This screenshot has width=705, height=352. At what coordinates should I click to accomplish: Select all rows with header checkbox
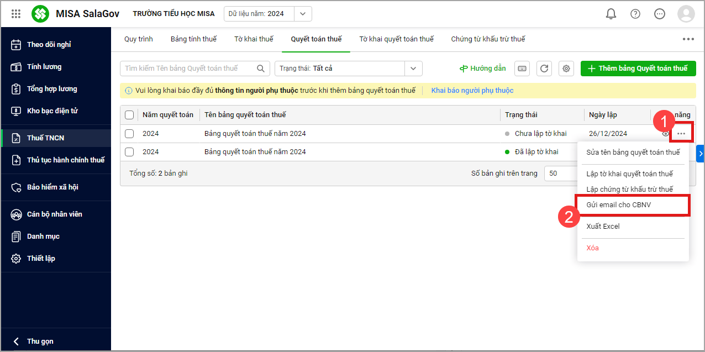(129, 115)
